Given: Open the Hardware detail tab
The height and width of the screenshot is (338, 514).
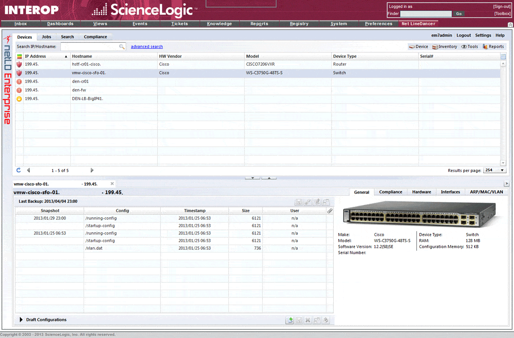Looking at the screenshot, I should point(421,192).
